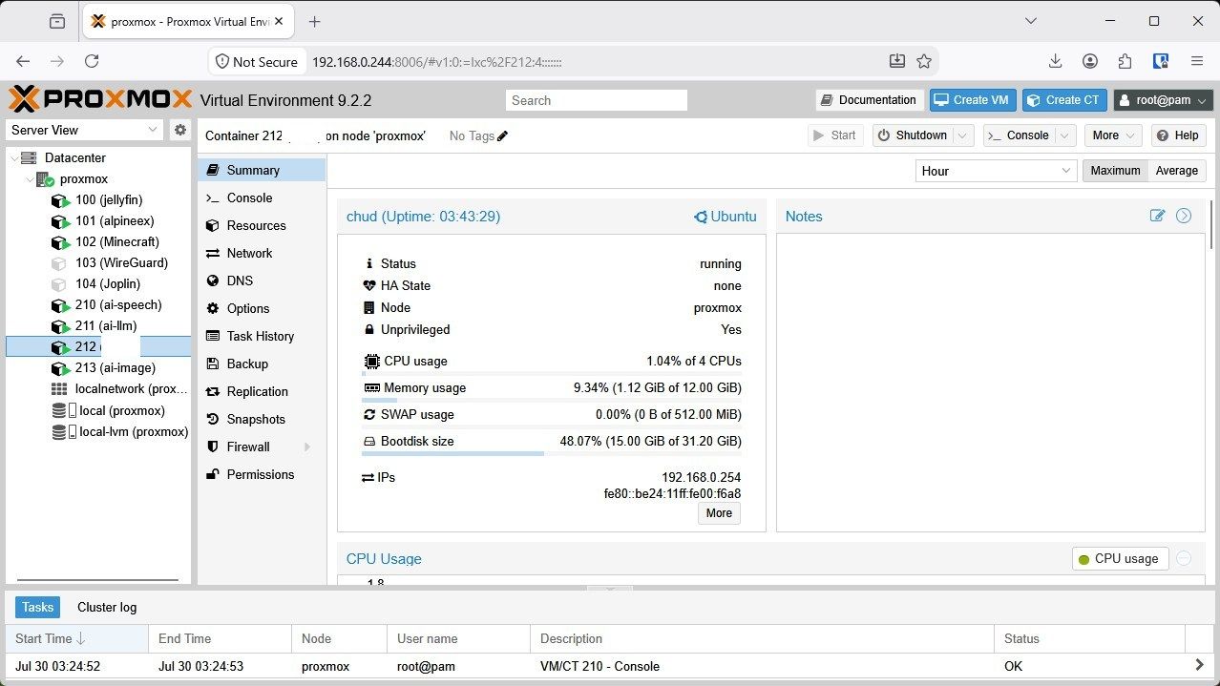This screenshot has height=686, width=1220.
Task: Open the Hour timeframe dropdown
Action: click(996, 171)
